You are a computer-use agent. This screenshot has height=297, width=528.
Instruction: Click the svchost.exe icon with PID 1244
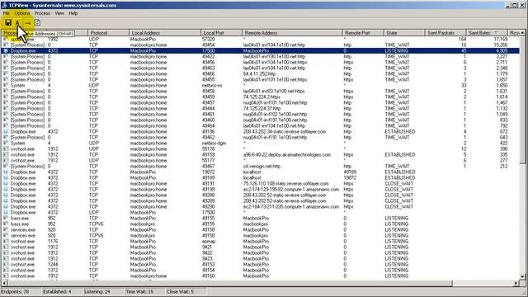[6, 264]
